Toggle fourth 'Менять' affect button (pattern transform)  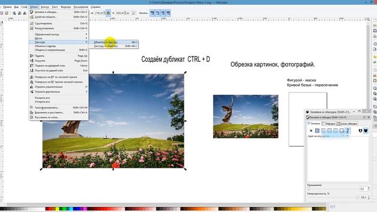coord(168,13)
